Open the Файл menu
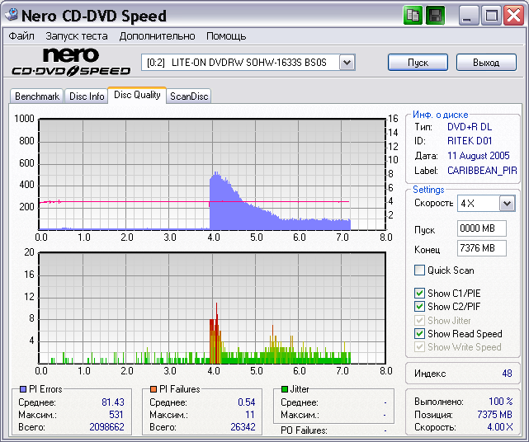 click(21, 36)
